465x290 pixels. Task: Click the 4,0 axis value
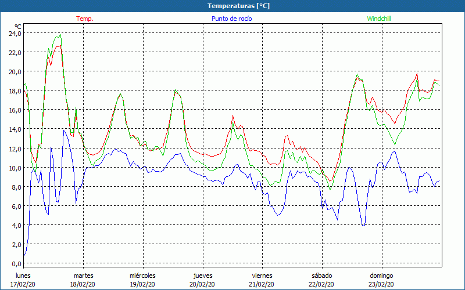tap(16, 226)
